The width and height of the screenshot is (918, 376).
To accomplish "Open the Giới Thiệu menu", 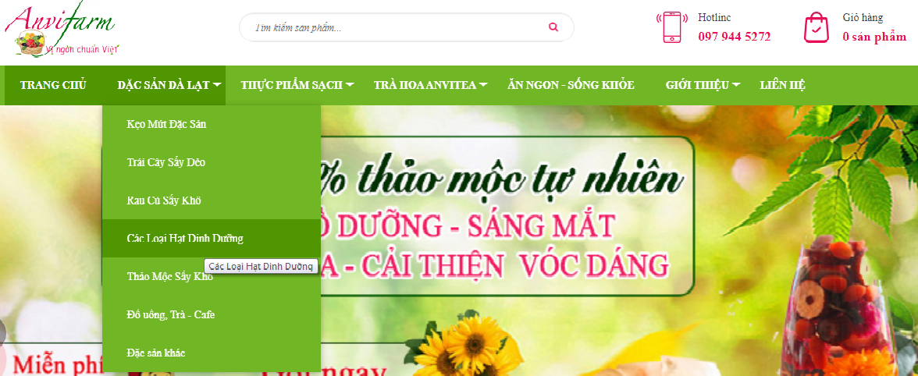I will (696, 85).
